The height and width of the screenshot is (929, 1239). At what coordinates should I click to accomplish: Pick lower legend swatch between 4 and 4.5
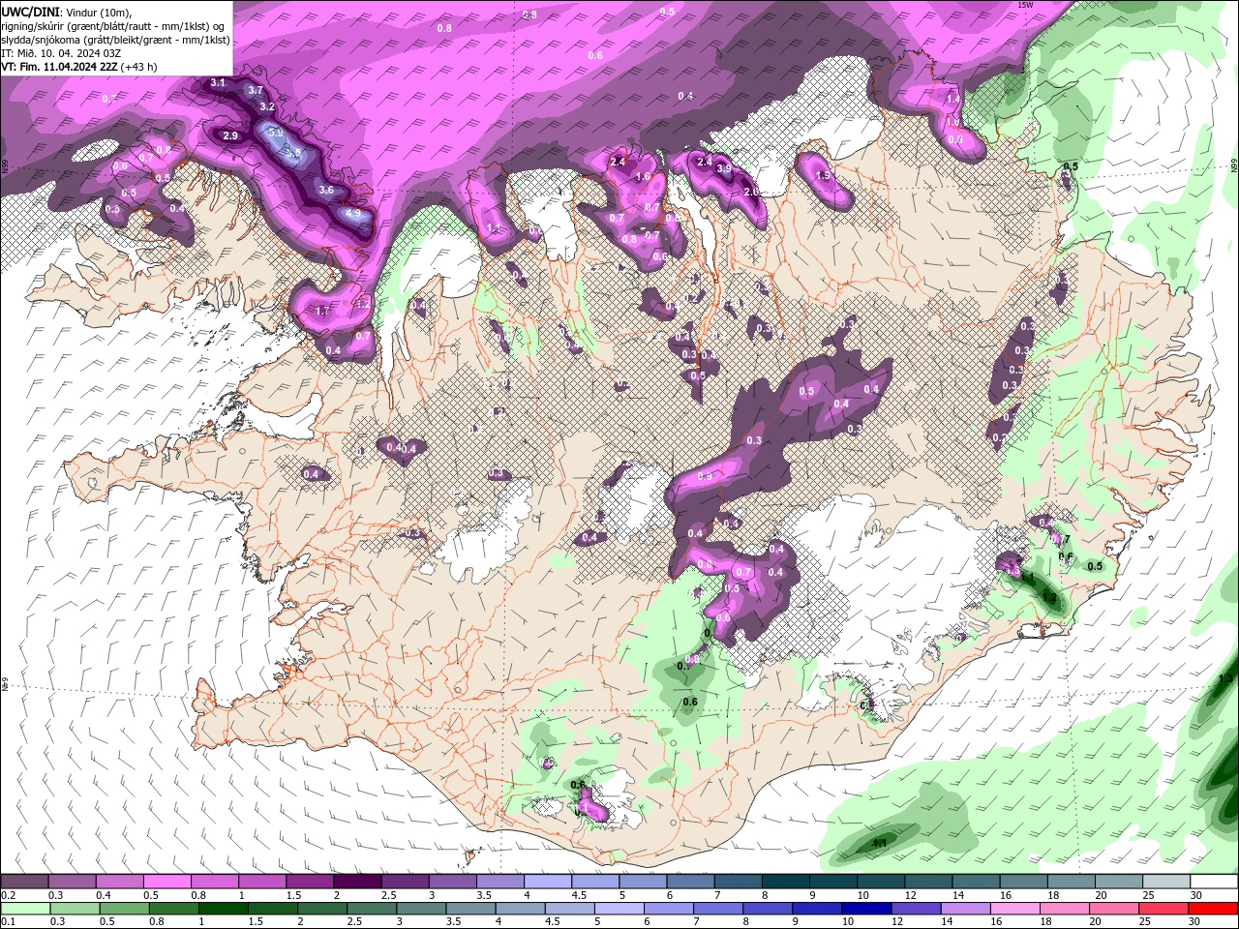(519, 909)
